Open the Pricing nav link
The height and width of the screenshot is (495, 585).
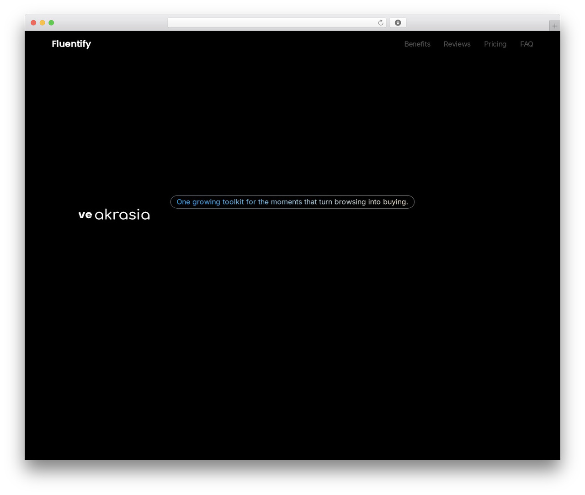495,44
